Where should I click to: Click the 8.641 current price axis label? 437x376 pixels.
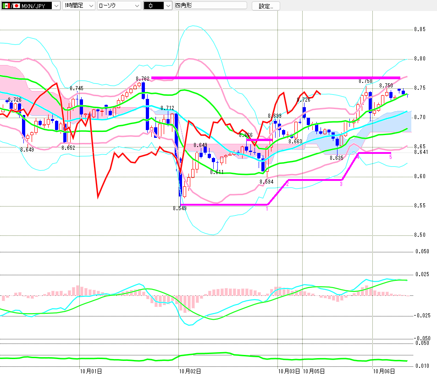click(421, 152)
